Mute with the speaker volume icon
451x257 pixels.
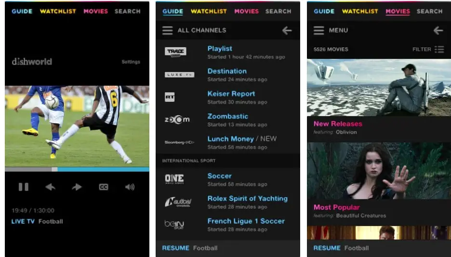[130, 187]
